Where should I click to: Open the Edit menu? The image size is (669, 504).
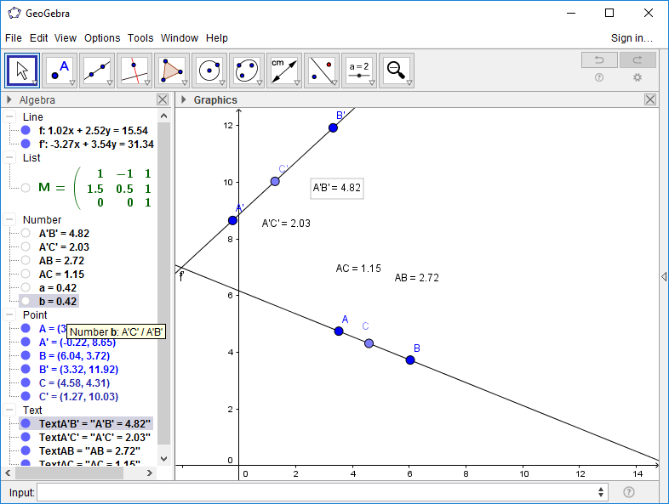(x=39, y=38)
